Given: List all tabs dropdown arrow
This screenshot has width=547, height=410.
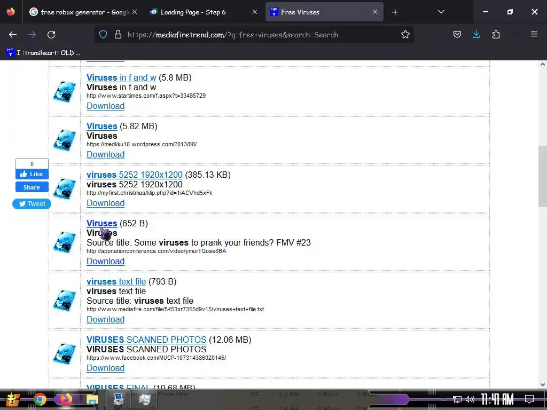Looking at the screenshot, I should point(441,12).
